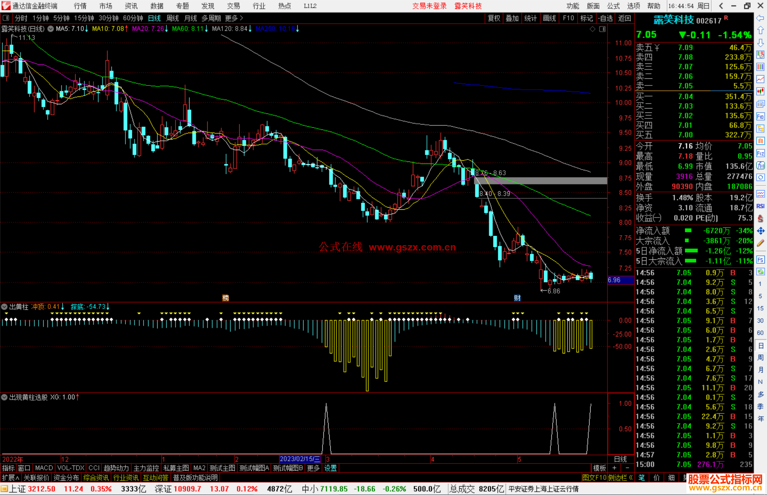Click the 复权 button
Viewport: 767px width, 495px height.
[494, 18]
